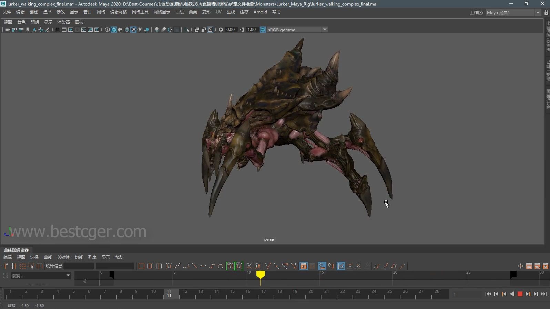Open the graph editor 搜索 search dropdown arrow
This screenshot has height=309, width=550.
[x=68, y=275]
